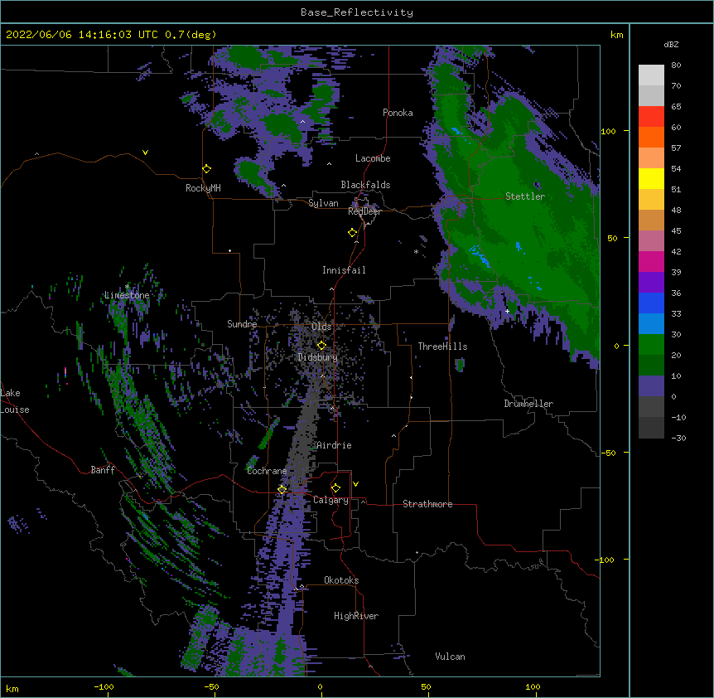Click the yellow v marker northeast of Calgary

(x=355, y=484)
